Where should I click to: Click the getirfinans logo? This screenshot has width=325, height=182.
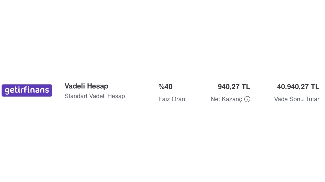27,90
